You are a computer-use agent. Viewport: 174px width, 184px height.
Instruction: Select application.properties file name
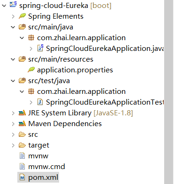[75, 70]
